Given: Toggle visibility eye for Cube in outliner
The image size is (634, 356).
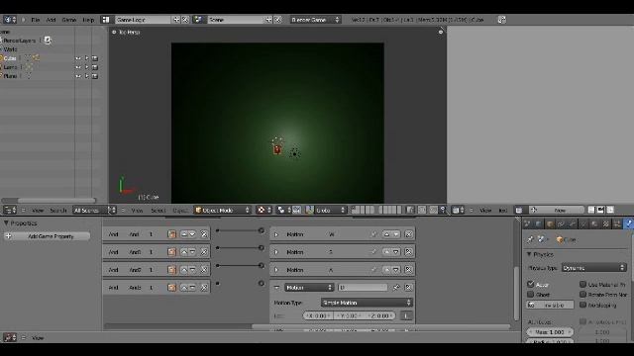Looking at the screenshot, I should [78, 58].
